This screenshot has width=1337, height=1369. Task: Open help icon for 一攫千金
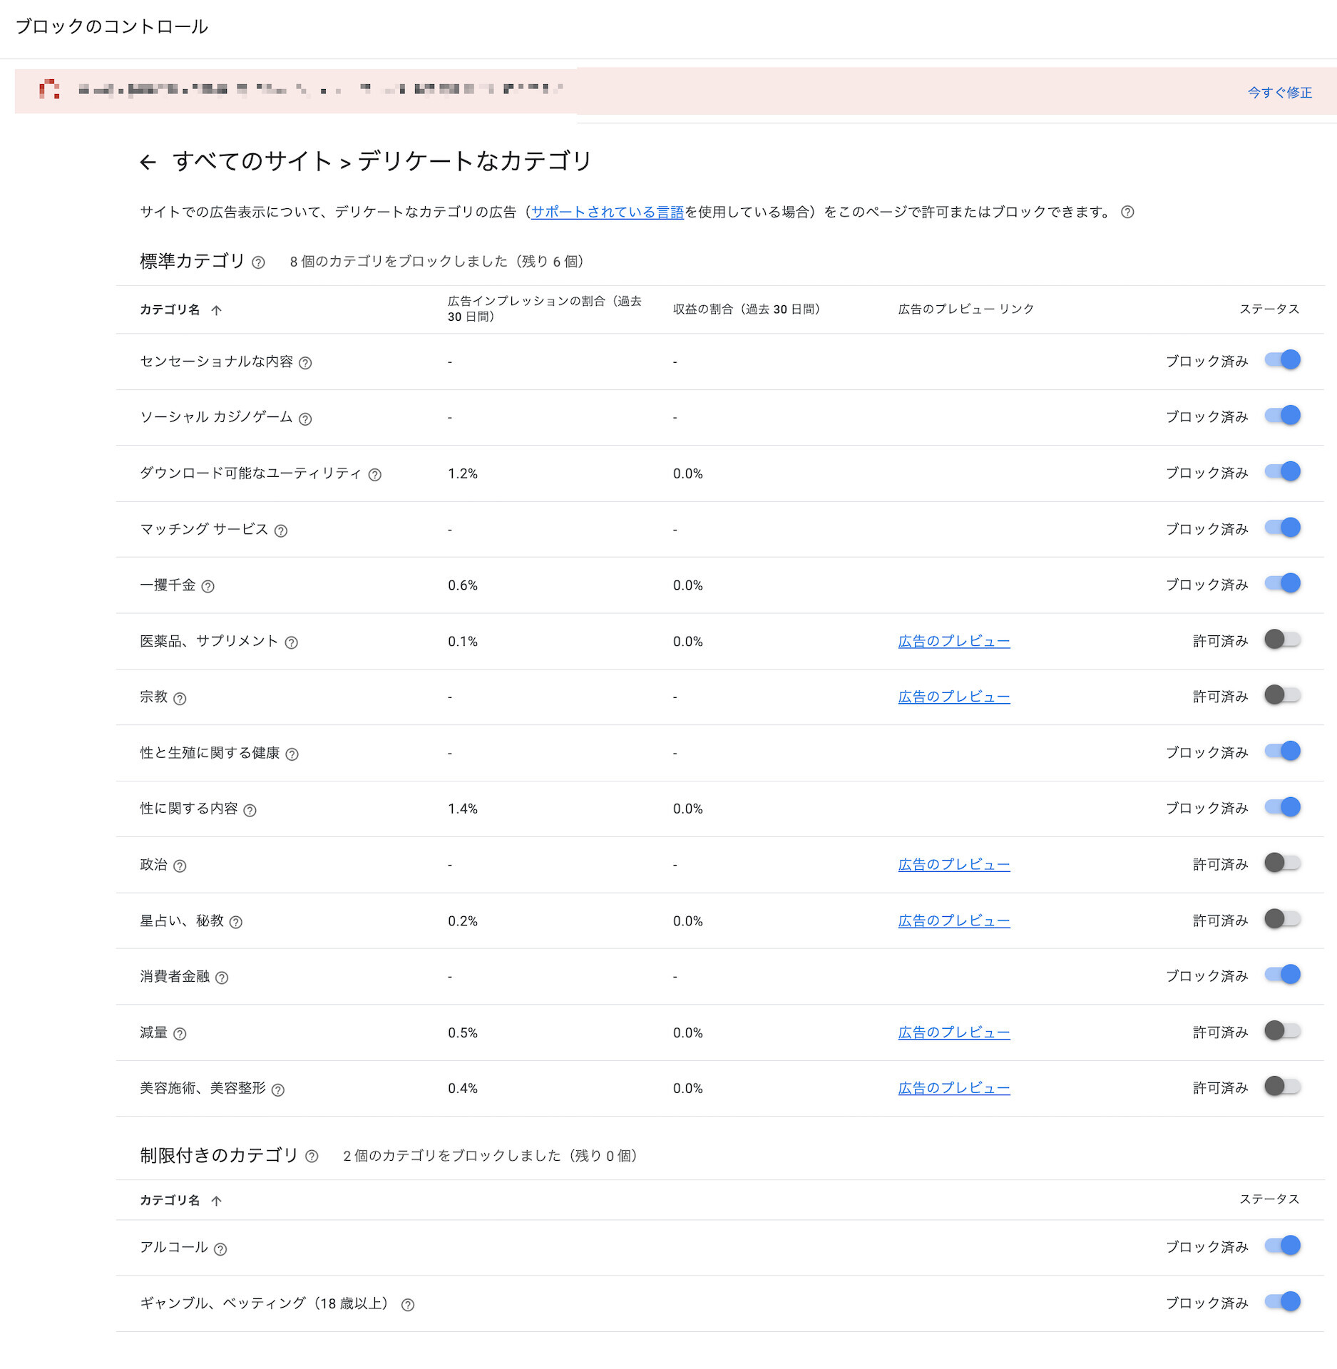coord(208,586)
